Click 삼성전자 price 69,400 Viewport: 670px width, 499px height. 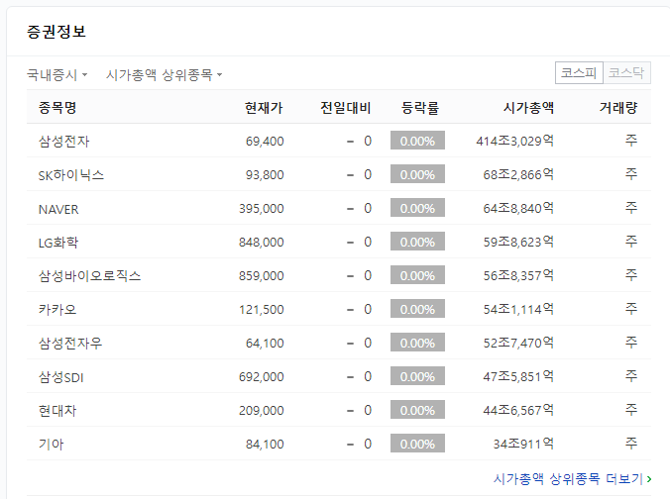pos(265,142)
